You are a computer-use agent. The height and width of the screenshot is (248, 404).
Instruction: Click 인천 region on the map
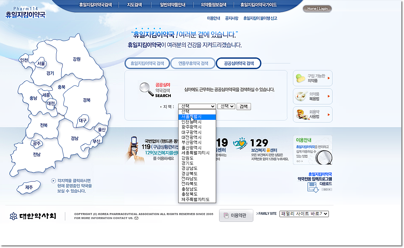pyautogui.click(x=24, y=60)
